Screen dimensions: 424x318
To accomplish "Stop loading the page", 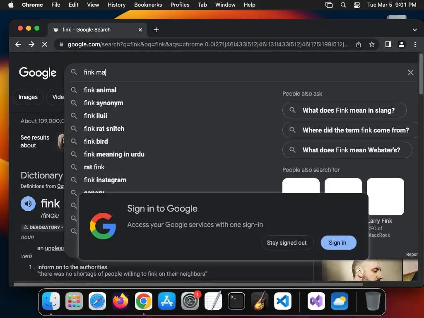I will (45, 44).
